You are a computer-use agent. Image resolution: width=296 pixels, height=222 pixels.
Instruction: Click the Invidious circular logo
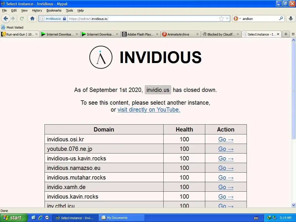click(101, 57)
